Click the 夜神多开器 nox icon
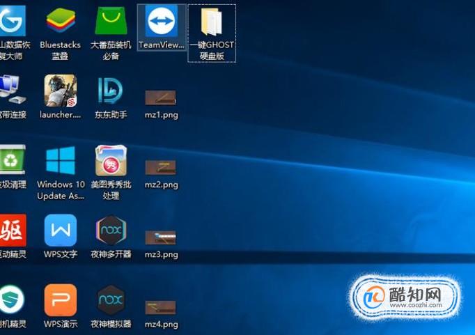This screenshot has width=475, height=335. point(111,231)
